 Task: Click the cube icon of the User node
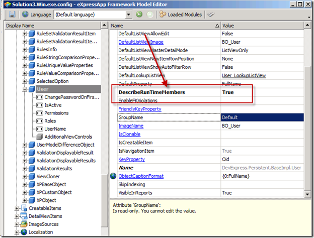pyautogui.click(x=32, y=89)
